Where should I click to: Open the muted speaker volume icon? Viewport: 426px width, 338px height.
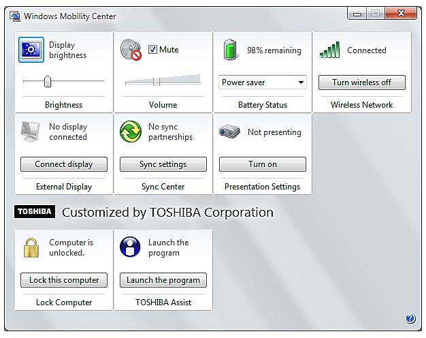[131, 50]
